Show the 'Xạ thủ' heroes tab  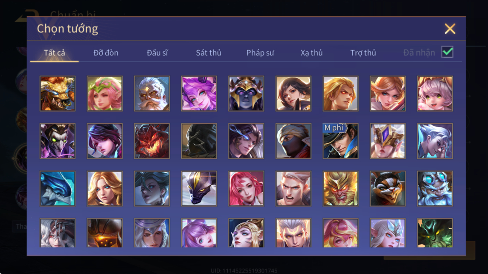(311, 53)
